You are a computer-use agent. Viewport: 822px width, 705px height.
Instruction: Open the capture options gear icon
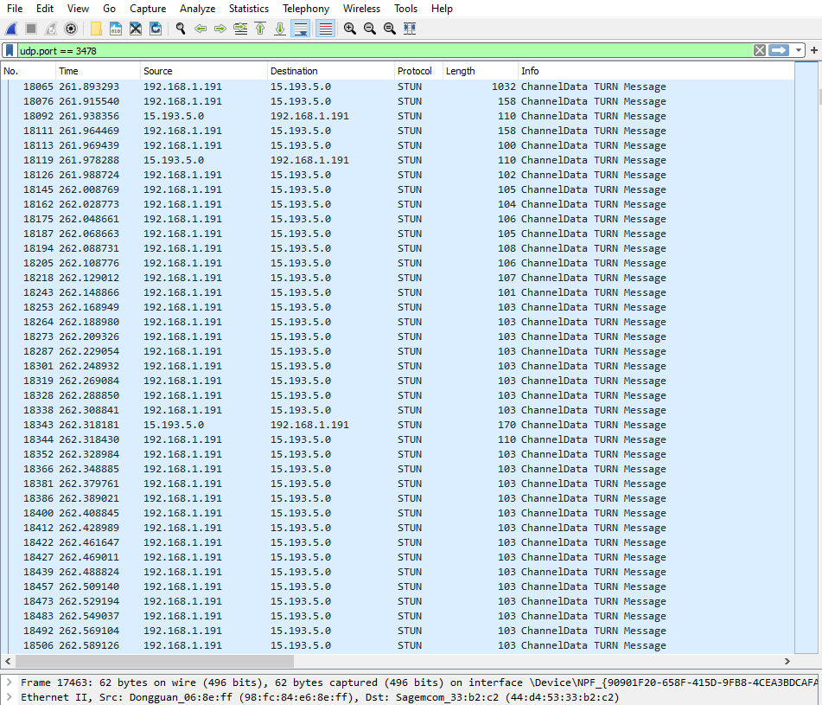[72, 28]
